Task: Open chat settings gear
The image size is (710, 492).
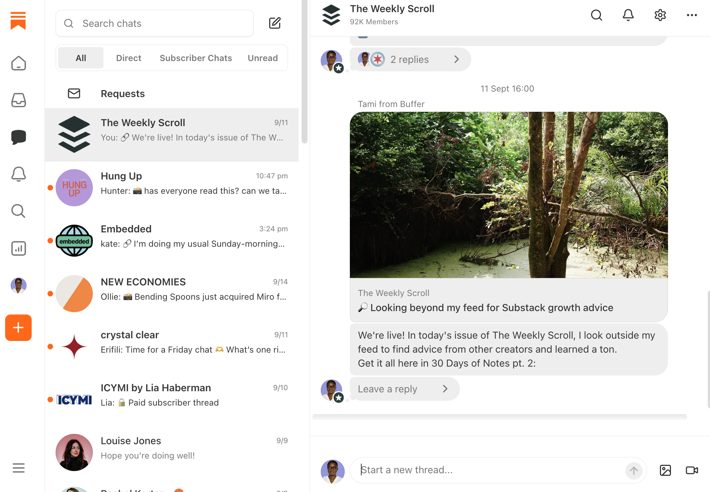Action: 660,15
